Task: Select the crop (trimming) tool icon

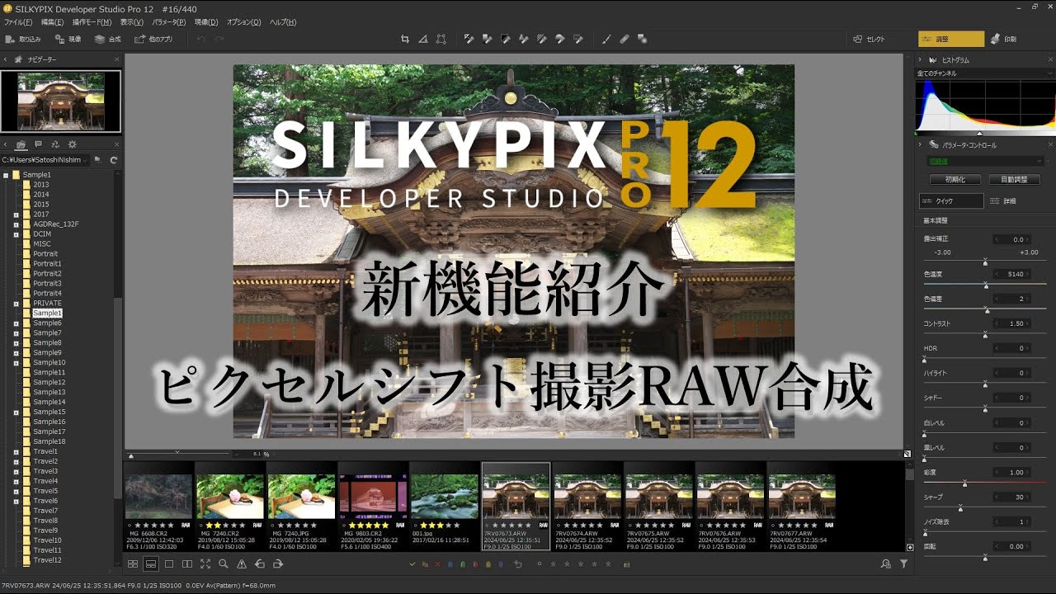Action: (404, 39)
